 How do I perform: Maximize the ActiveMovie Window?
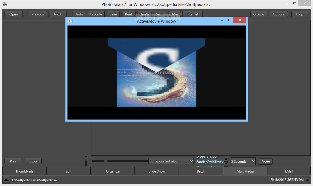click(x=230, y=20)
